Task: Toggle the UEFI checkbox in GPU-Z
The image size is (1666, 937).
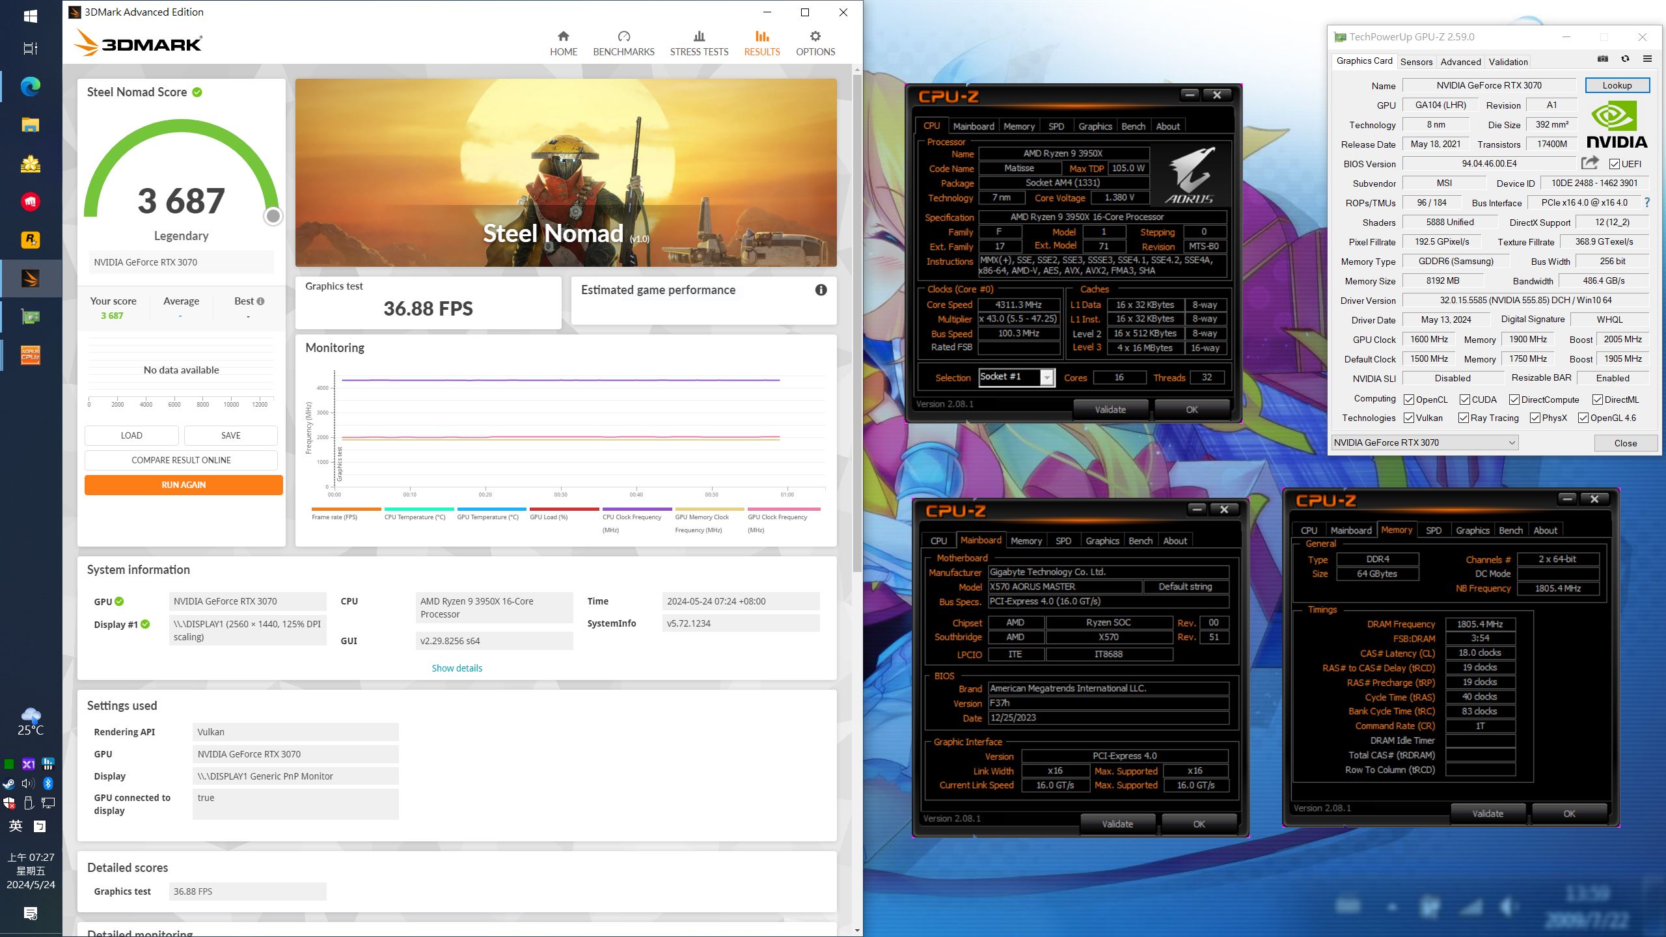Action: (x=1615, y=164)
